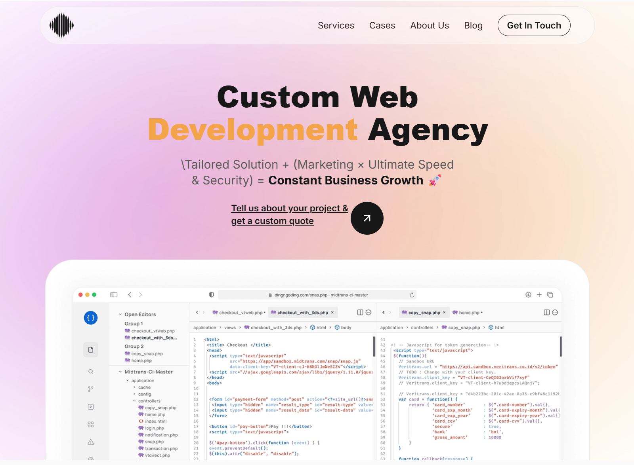
Task: Click the reload icon in the address bar
Action: pyautogui.click(x=412, y=294)
